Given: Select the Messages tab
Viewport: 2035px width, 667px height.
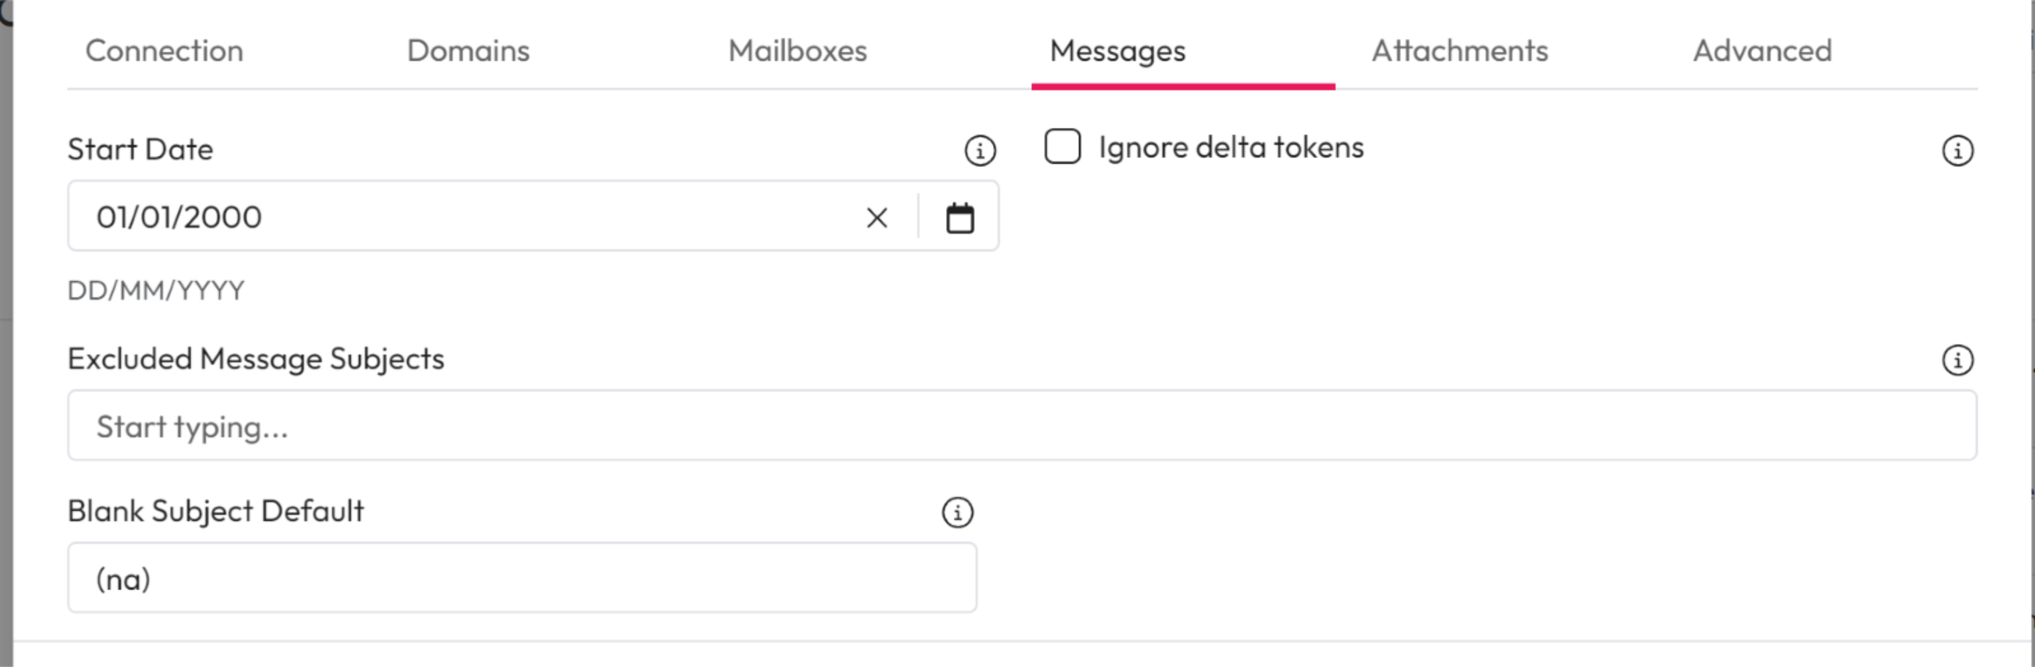Looking at the screenshot, I should 1117,51.
